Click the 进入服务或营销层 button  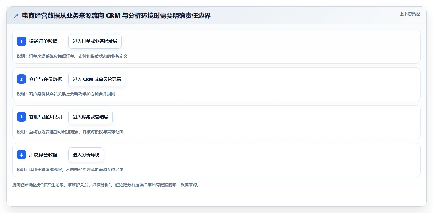[x=91, y=117]
